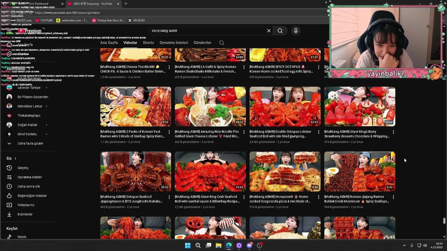The height and width of the screenshot is (251, 447).
Task: Clear the YouTube search box text
Action: coord(269,31)
